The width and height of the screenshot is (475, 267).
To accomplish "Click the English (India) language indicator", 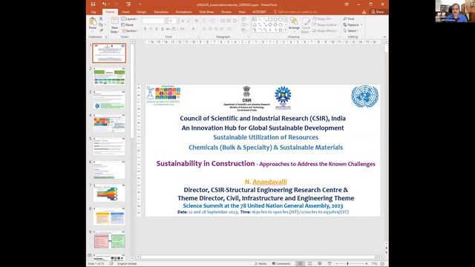I will (x=127, y=264).
